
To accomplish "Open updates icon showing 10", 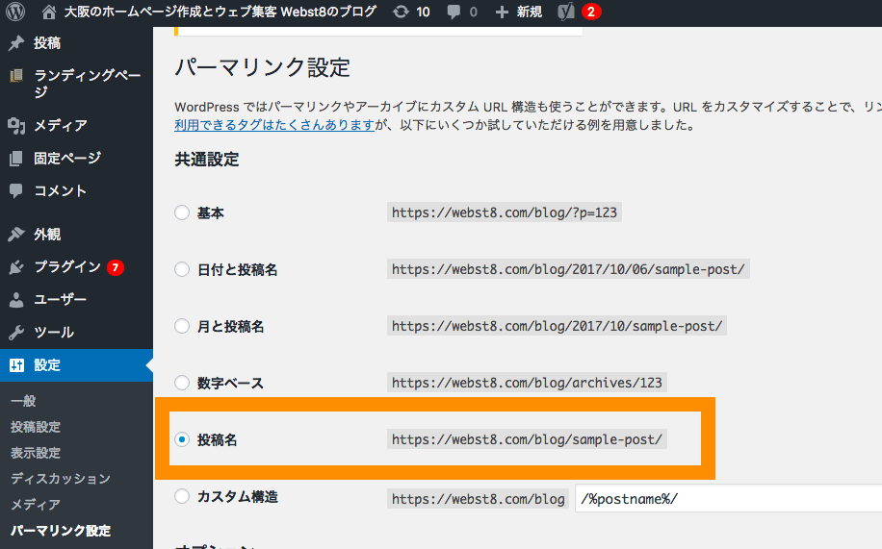I will [401, 12].
